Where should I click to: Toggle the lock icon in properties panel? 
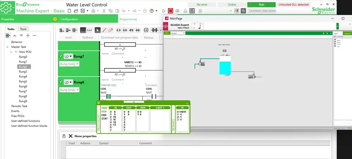click(64, 136)
